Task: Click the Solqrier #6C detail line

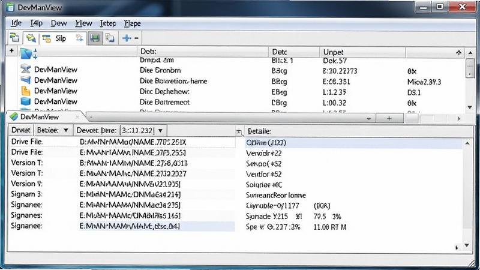Action: (264, 185)
